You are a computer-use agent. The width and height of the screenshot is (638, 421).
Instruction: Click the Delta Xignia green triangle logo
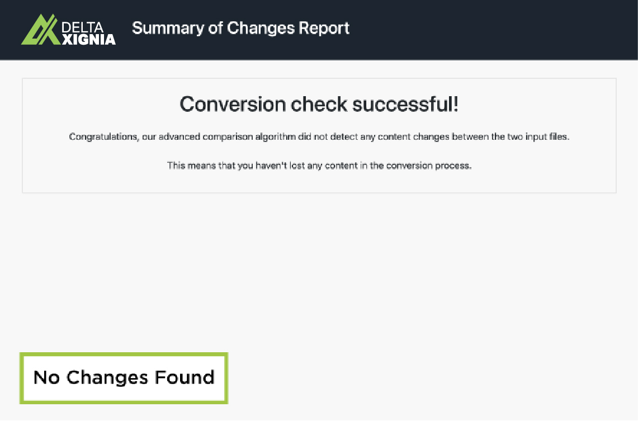click(39, 30)
